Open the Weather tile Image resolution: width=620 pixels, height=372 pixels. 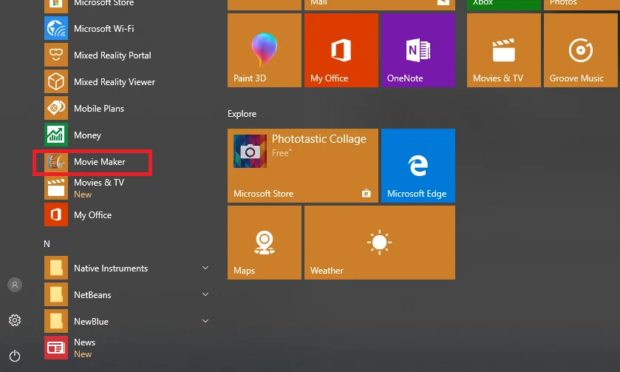tap(380, 243)
